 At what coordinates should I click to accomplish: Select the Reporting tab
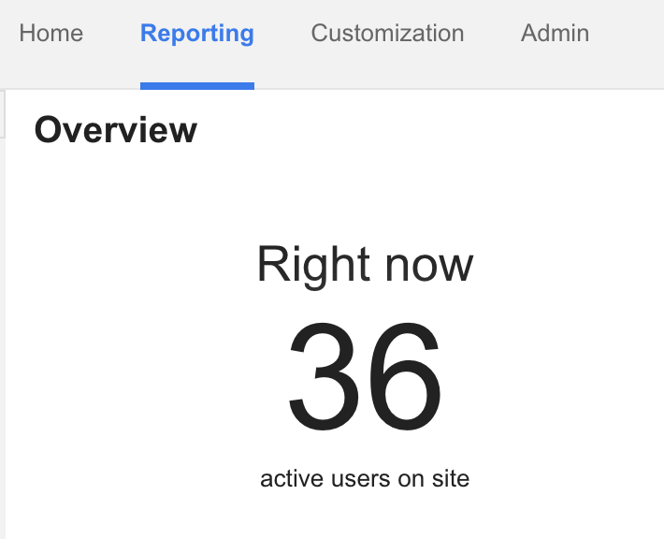pyautogui.click(x=196, y=34)
